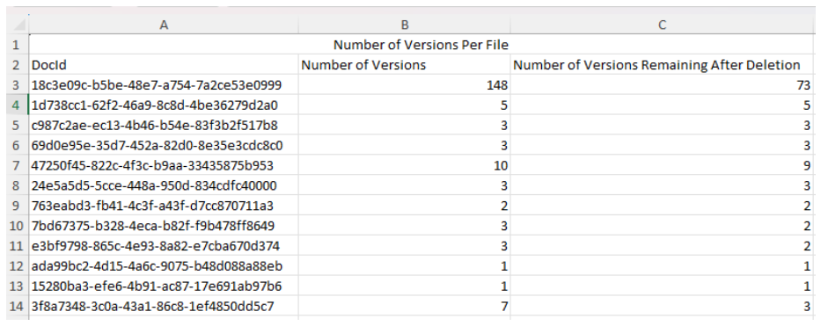Select column C header

click(x=662, y=25)
